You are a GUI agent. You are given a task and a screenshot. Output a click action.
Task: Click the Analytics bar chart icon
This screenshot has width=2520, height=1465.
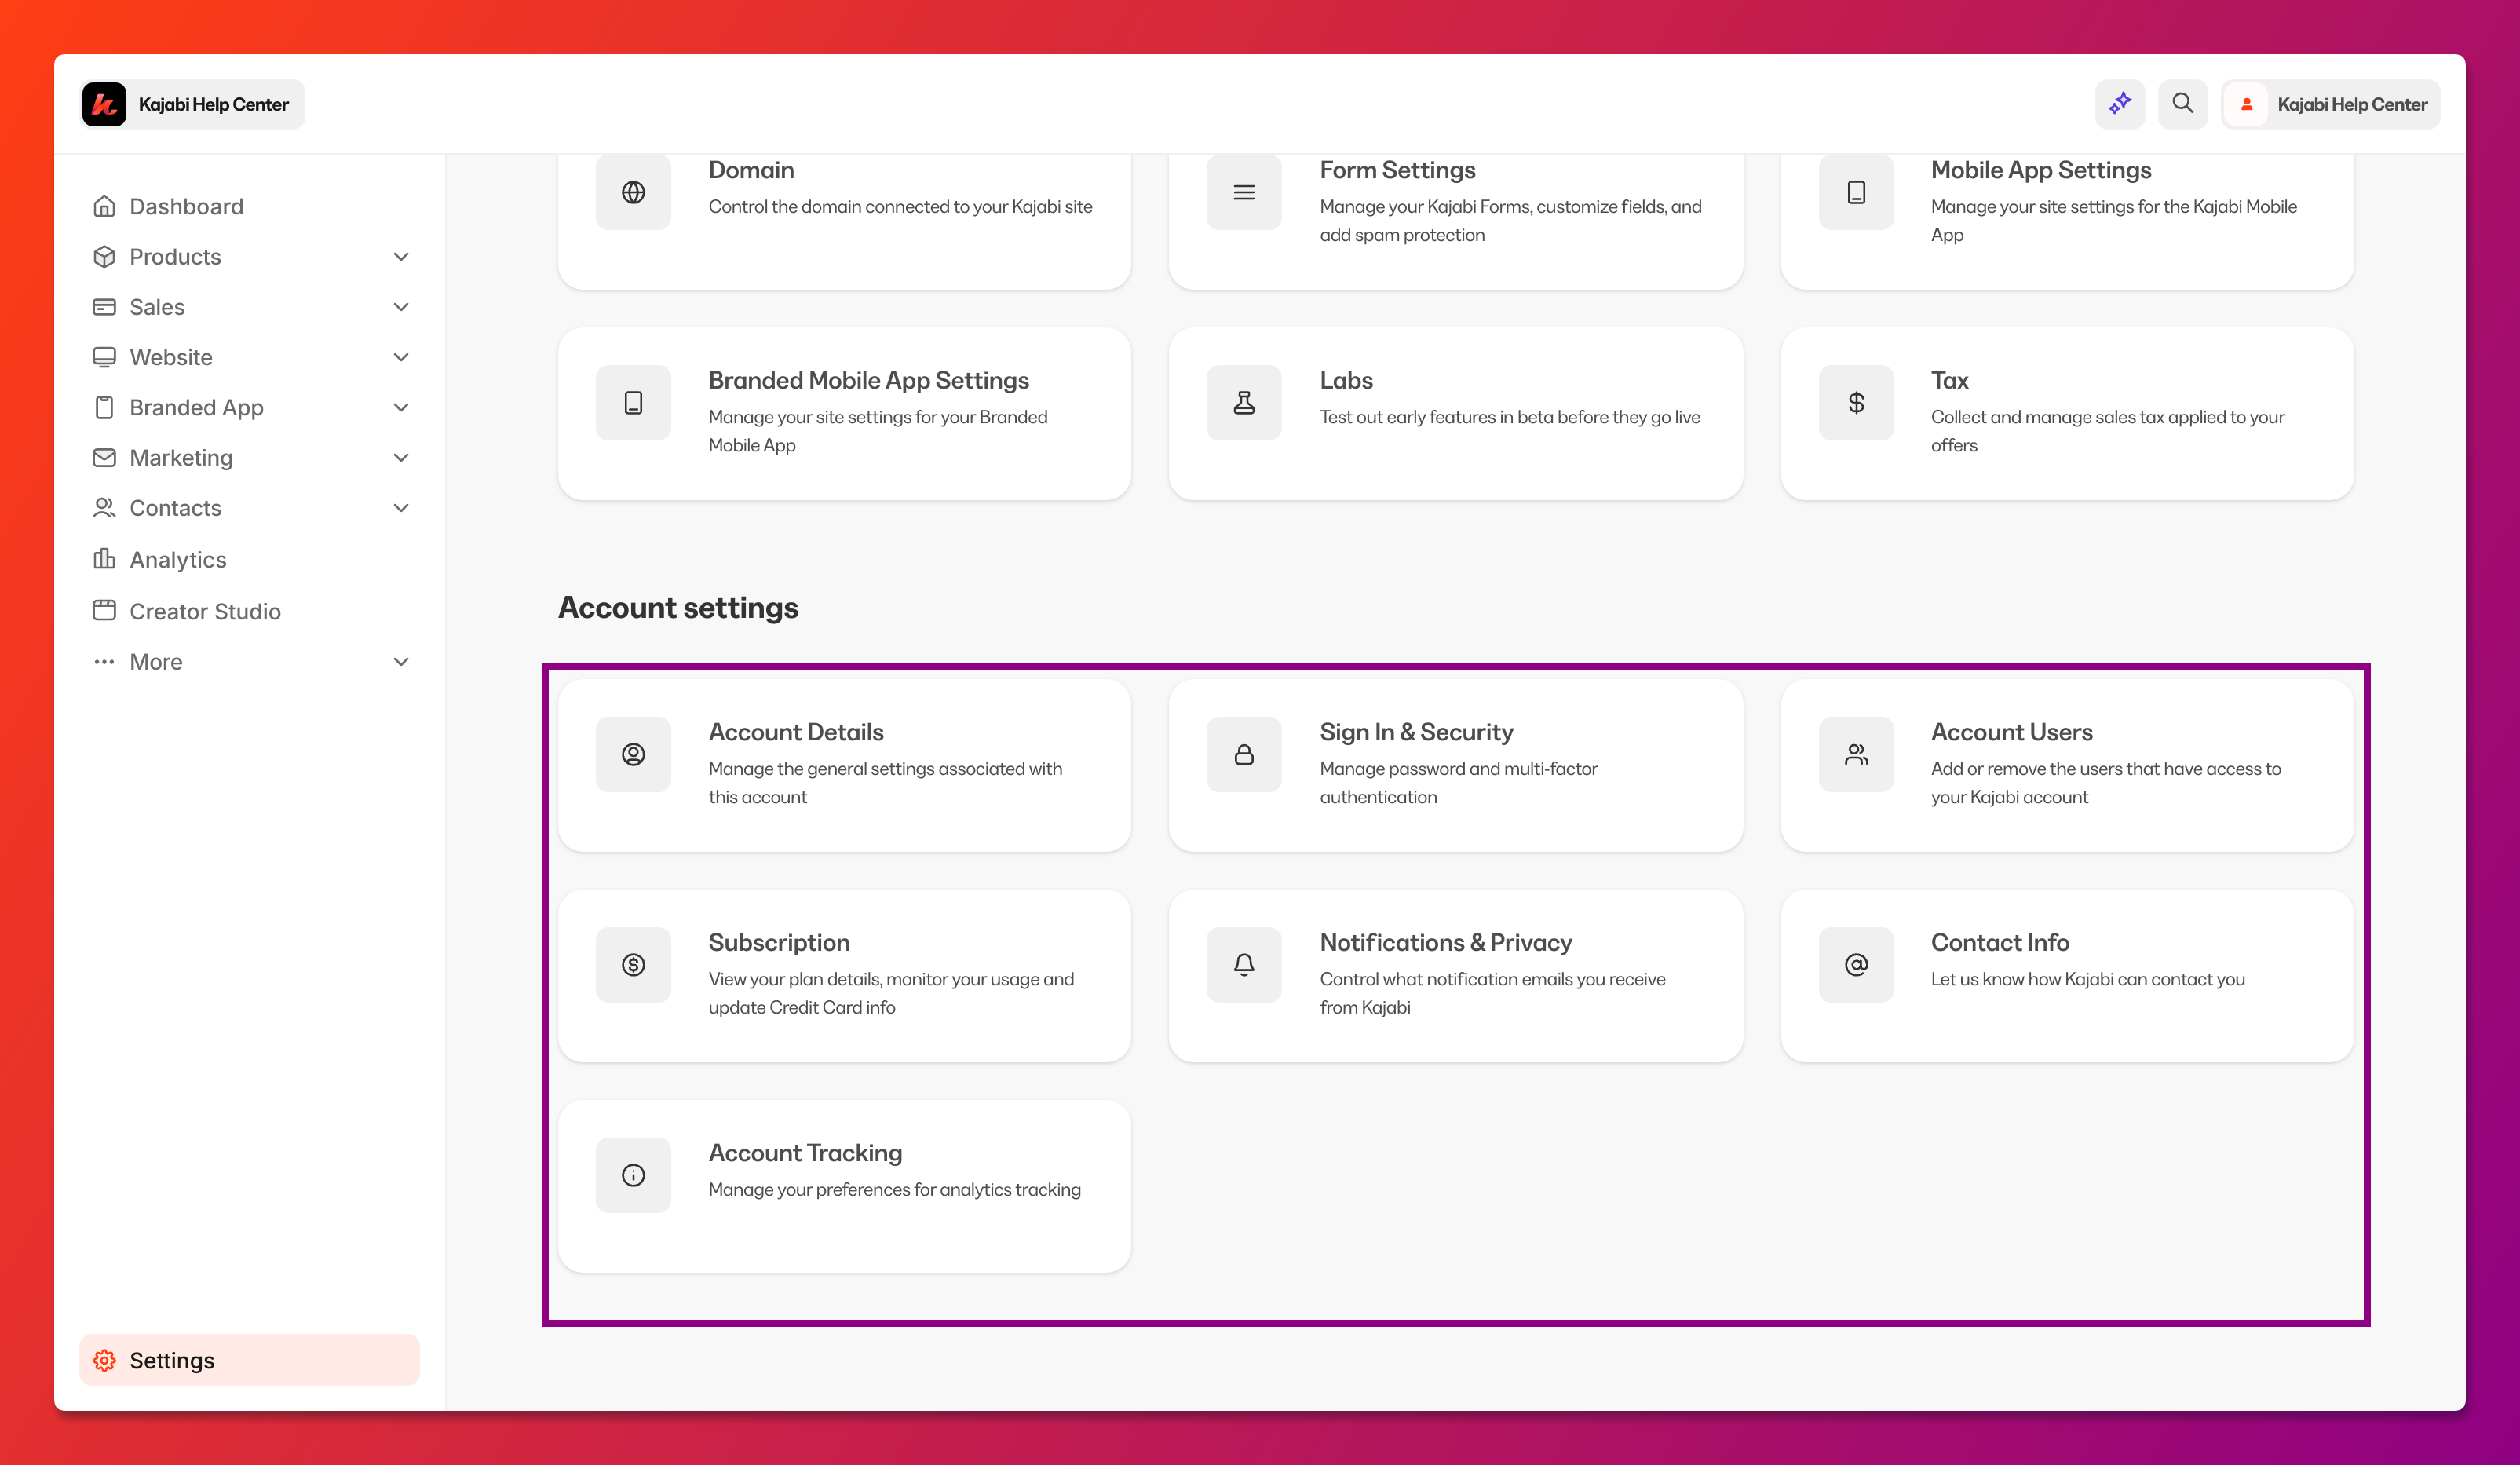click(104, 559)
